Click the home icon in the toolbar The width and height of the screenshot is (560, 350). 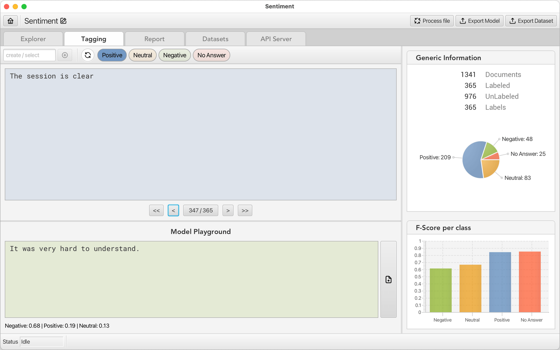point(10,21)
